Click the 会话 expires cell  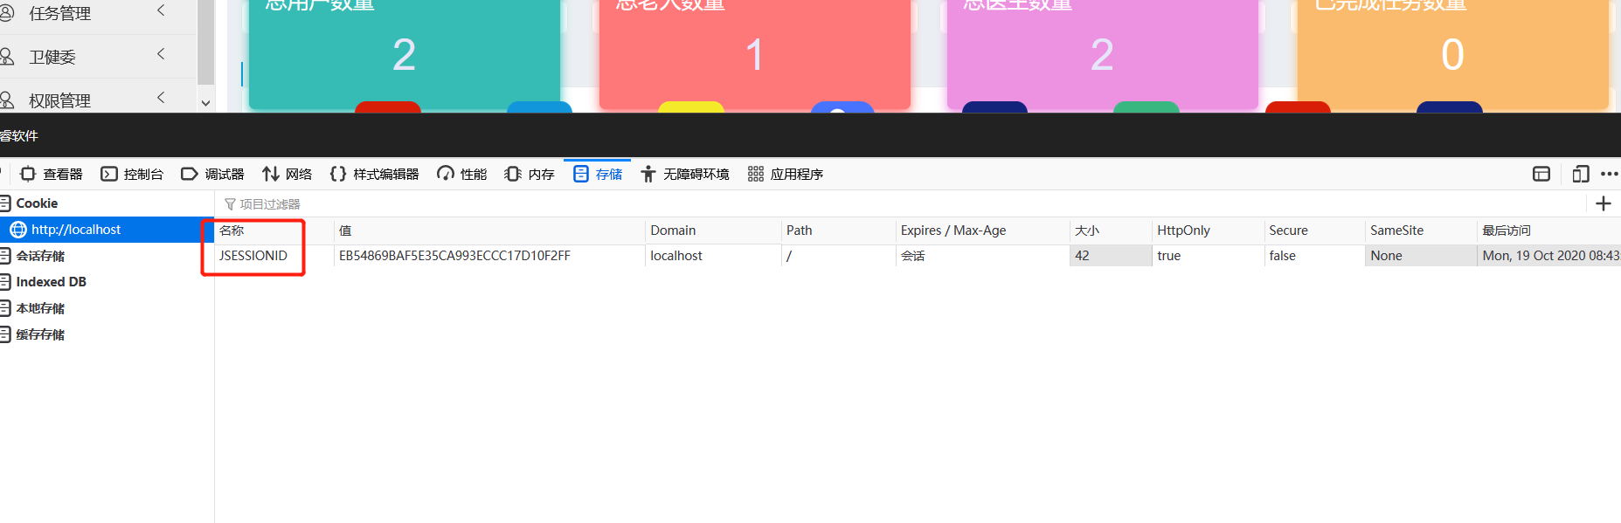coord(982,256)
